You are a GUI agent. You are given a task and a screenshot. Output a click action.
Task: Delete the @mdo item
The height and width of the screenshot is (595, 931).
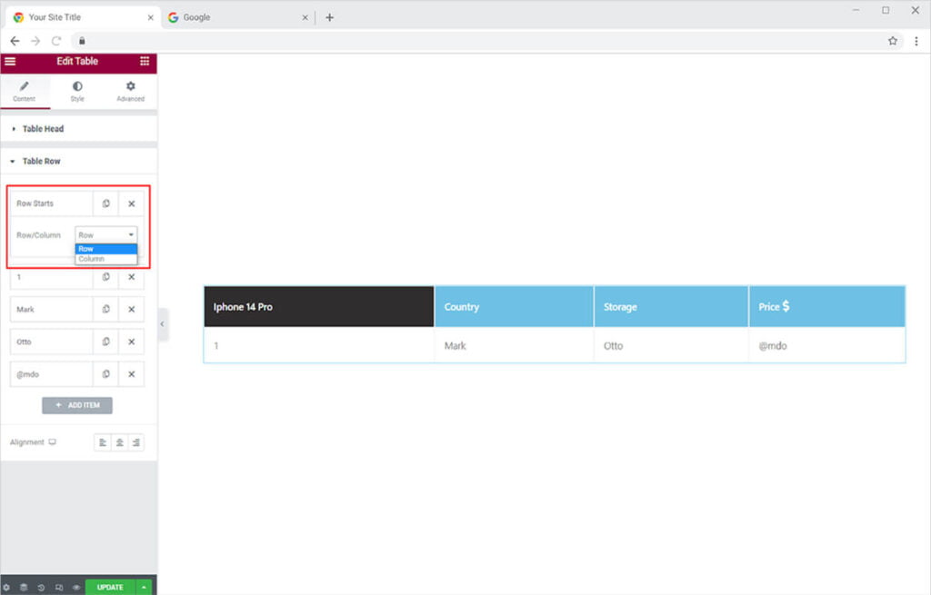coord(131,374)
